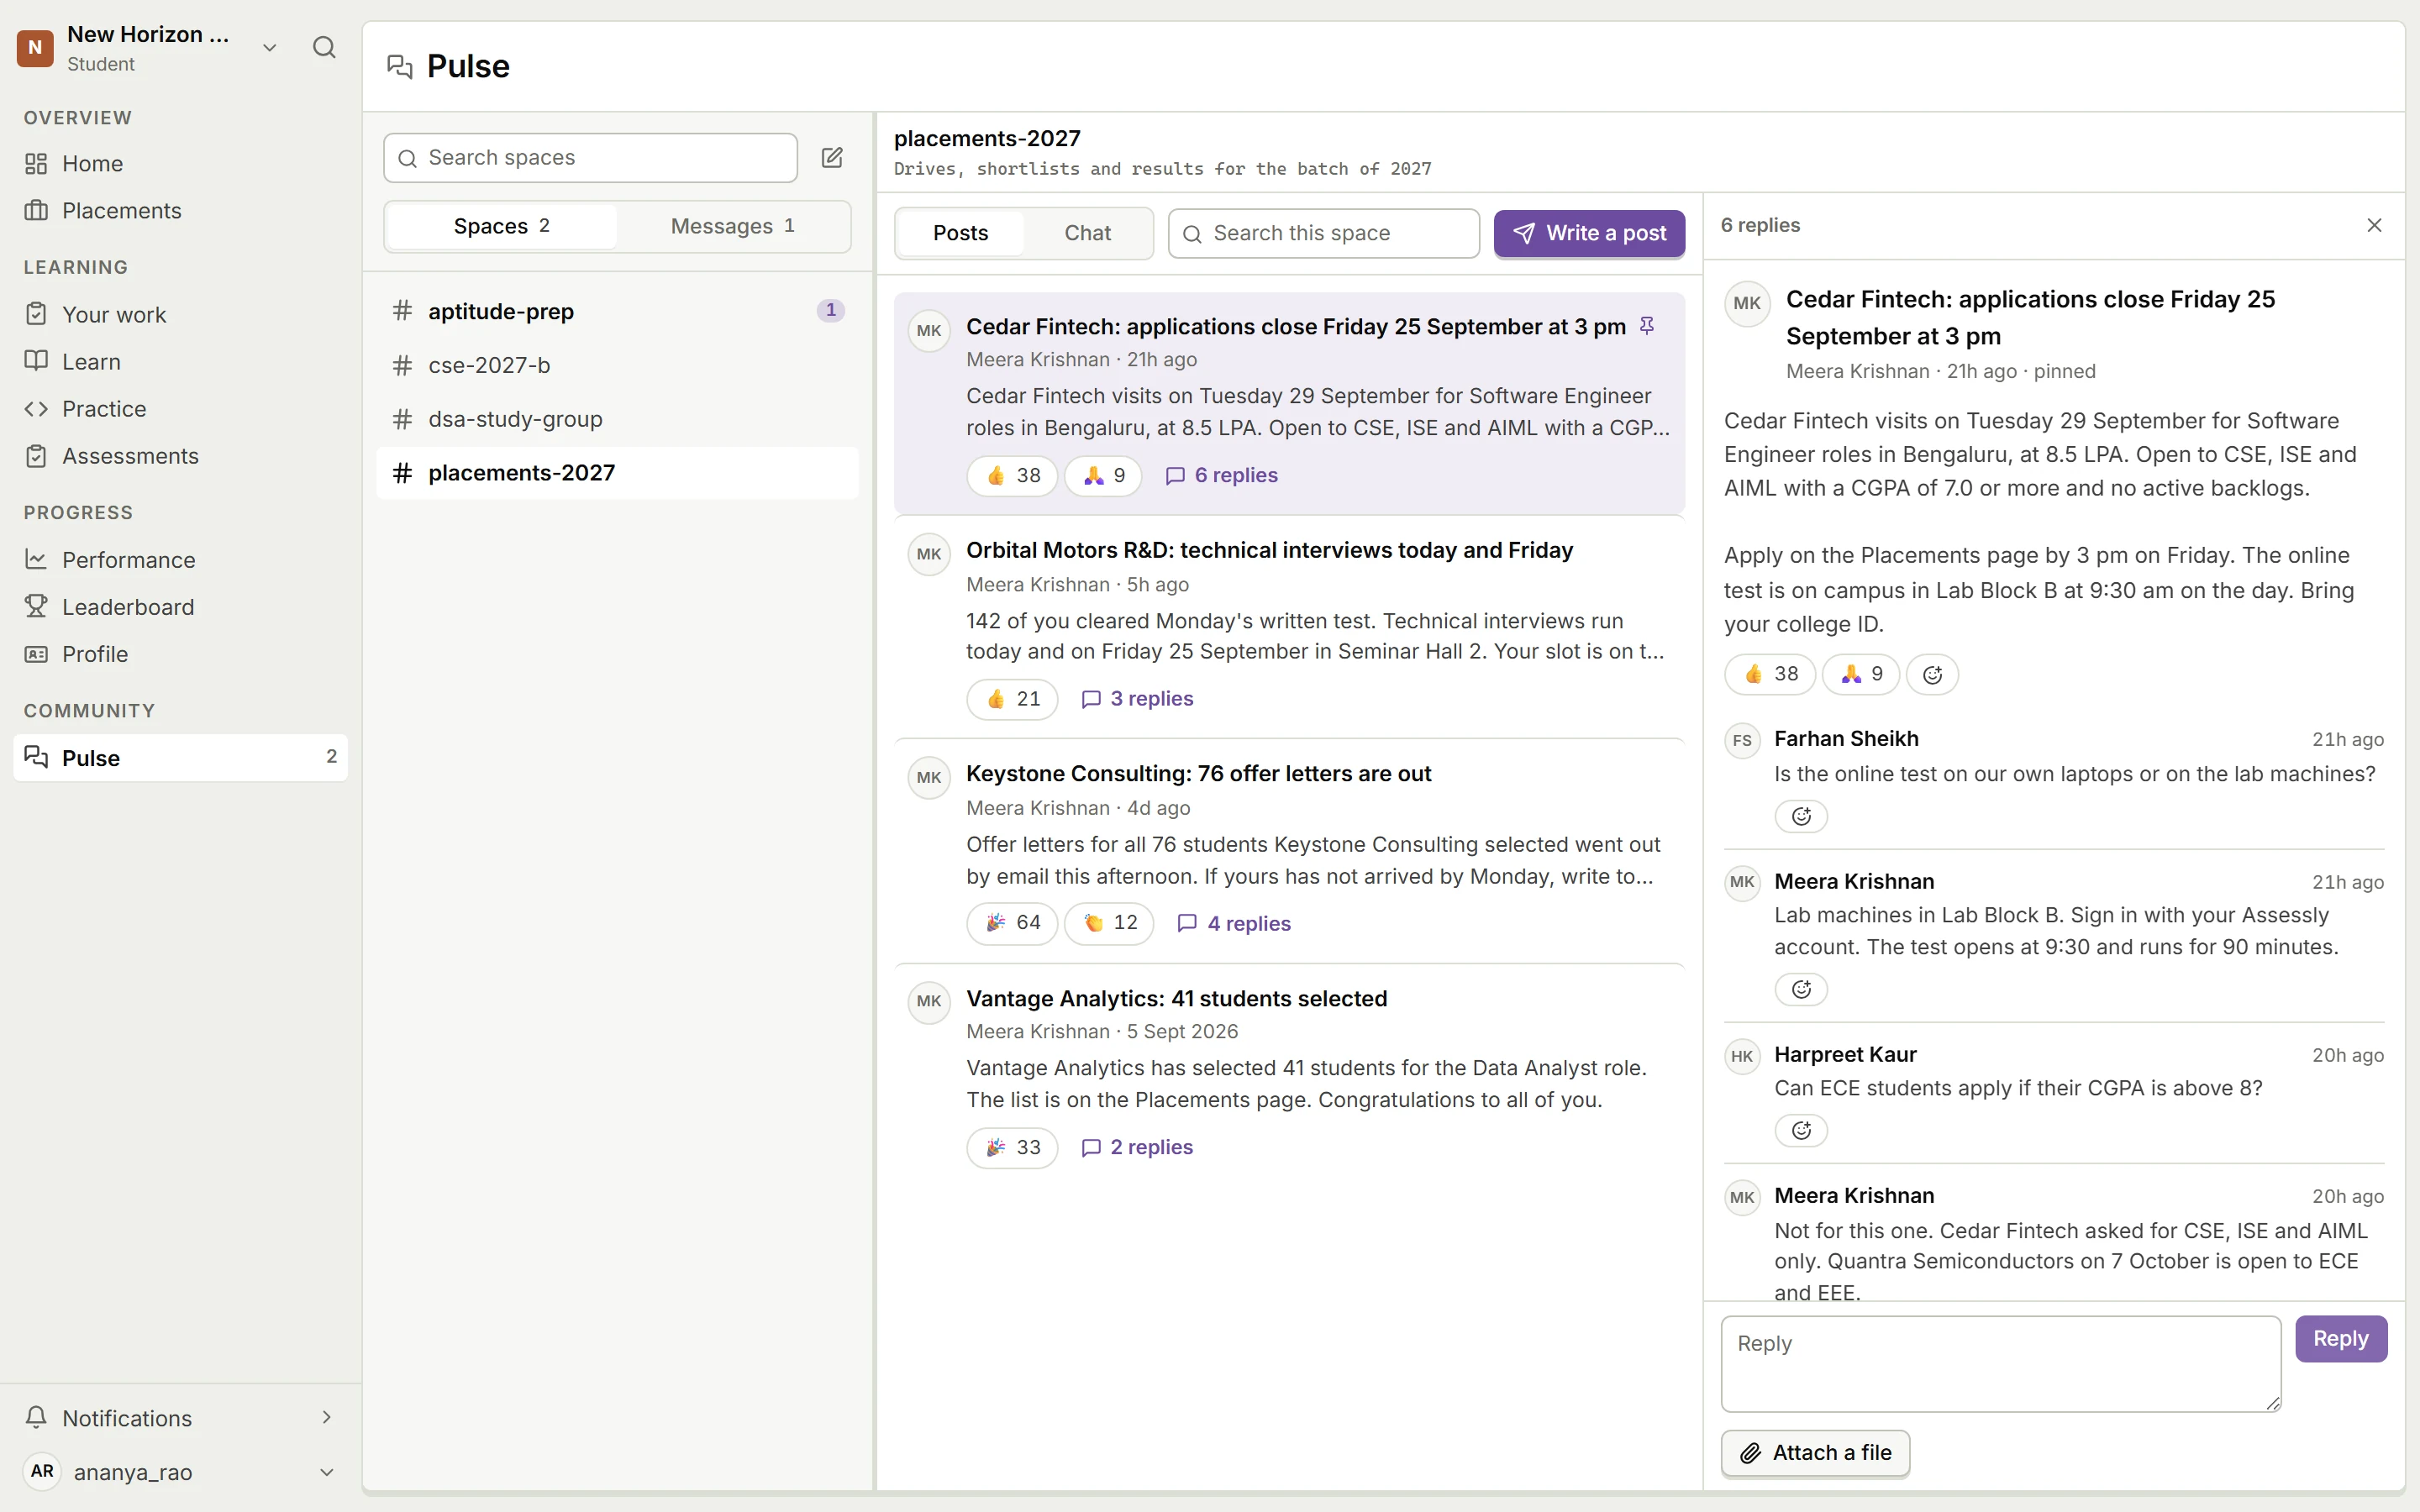Add reaction to Meera's Lab machines reply

pos(1801,989)
